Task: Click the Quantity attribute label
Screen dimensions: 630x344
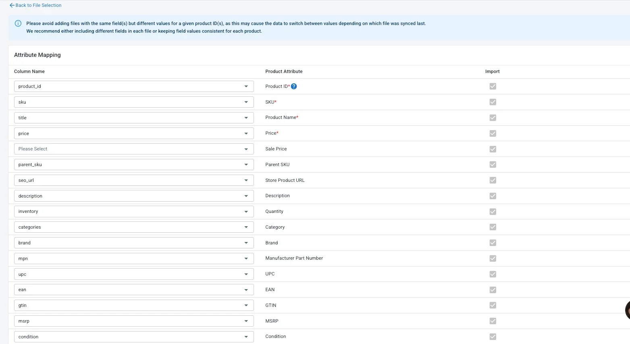Action: point(274,211)
